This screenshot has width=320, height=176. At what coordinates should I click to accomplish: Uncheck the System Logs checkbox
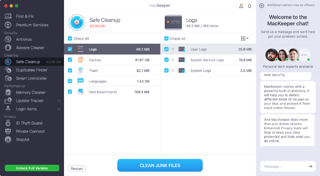point(166,70)
